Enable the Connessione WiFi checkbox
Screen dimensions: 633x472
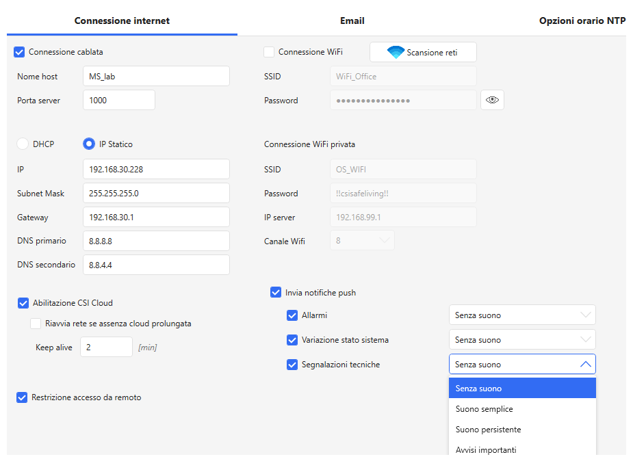(269, 52)
